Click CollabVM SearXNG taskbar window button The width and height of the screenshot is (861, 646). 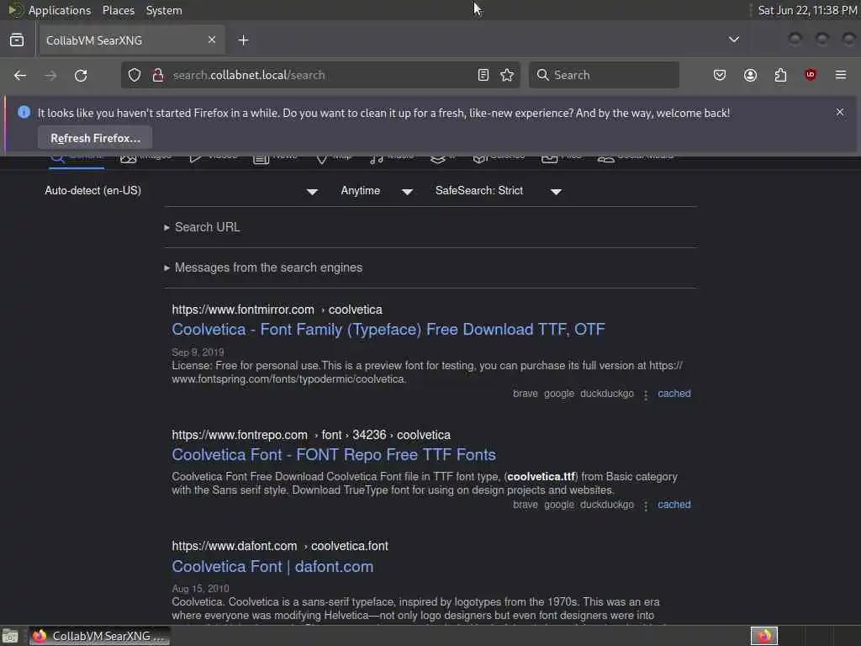click(99, 636)
